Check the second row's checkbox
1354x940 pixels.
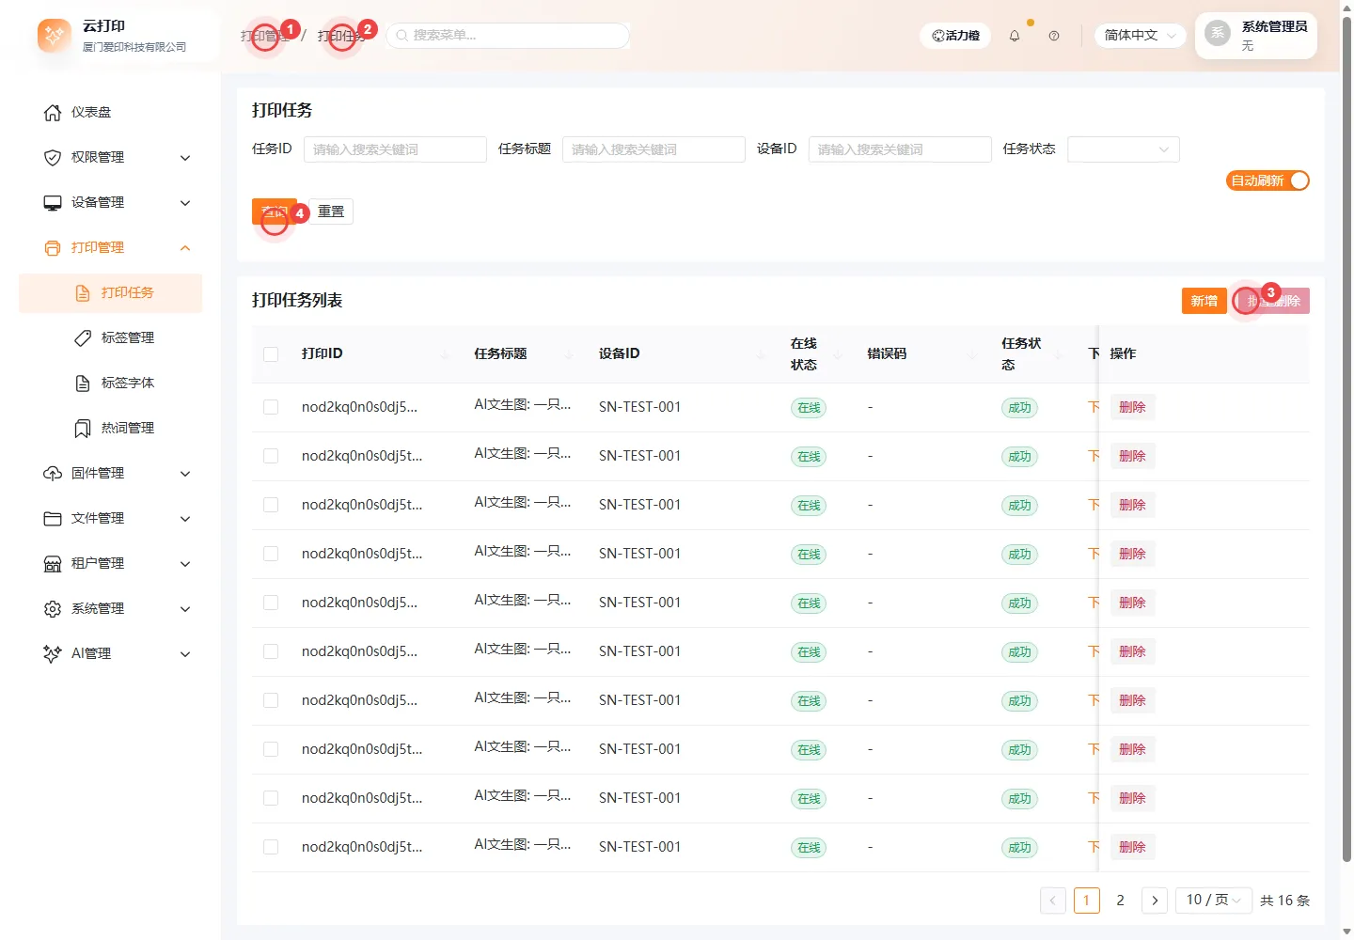271,456
